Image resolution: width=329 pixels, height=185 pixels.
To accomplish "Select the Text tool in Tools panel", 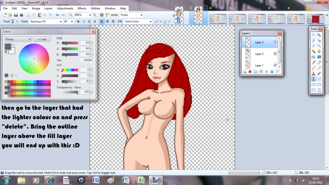I will click(x=314, y=79).
